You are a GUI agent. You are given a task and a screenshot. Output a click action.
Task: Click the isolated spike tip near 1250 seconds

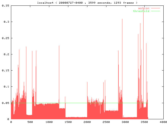(x=59, y=46)
